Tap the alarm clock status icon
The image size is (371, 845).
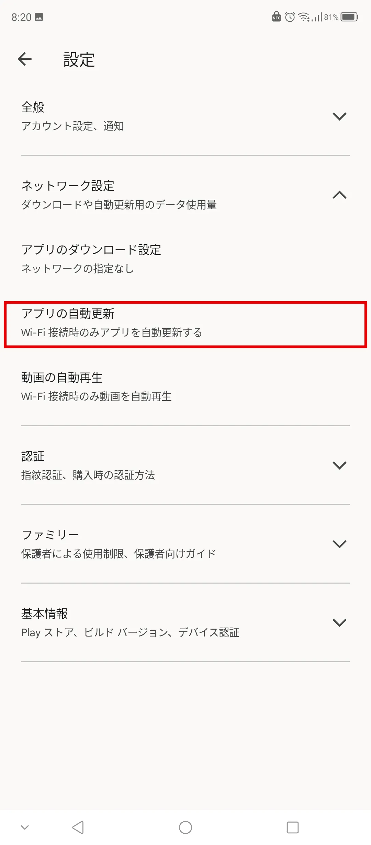tap(290, 17)
